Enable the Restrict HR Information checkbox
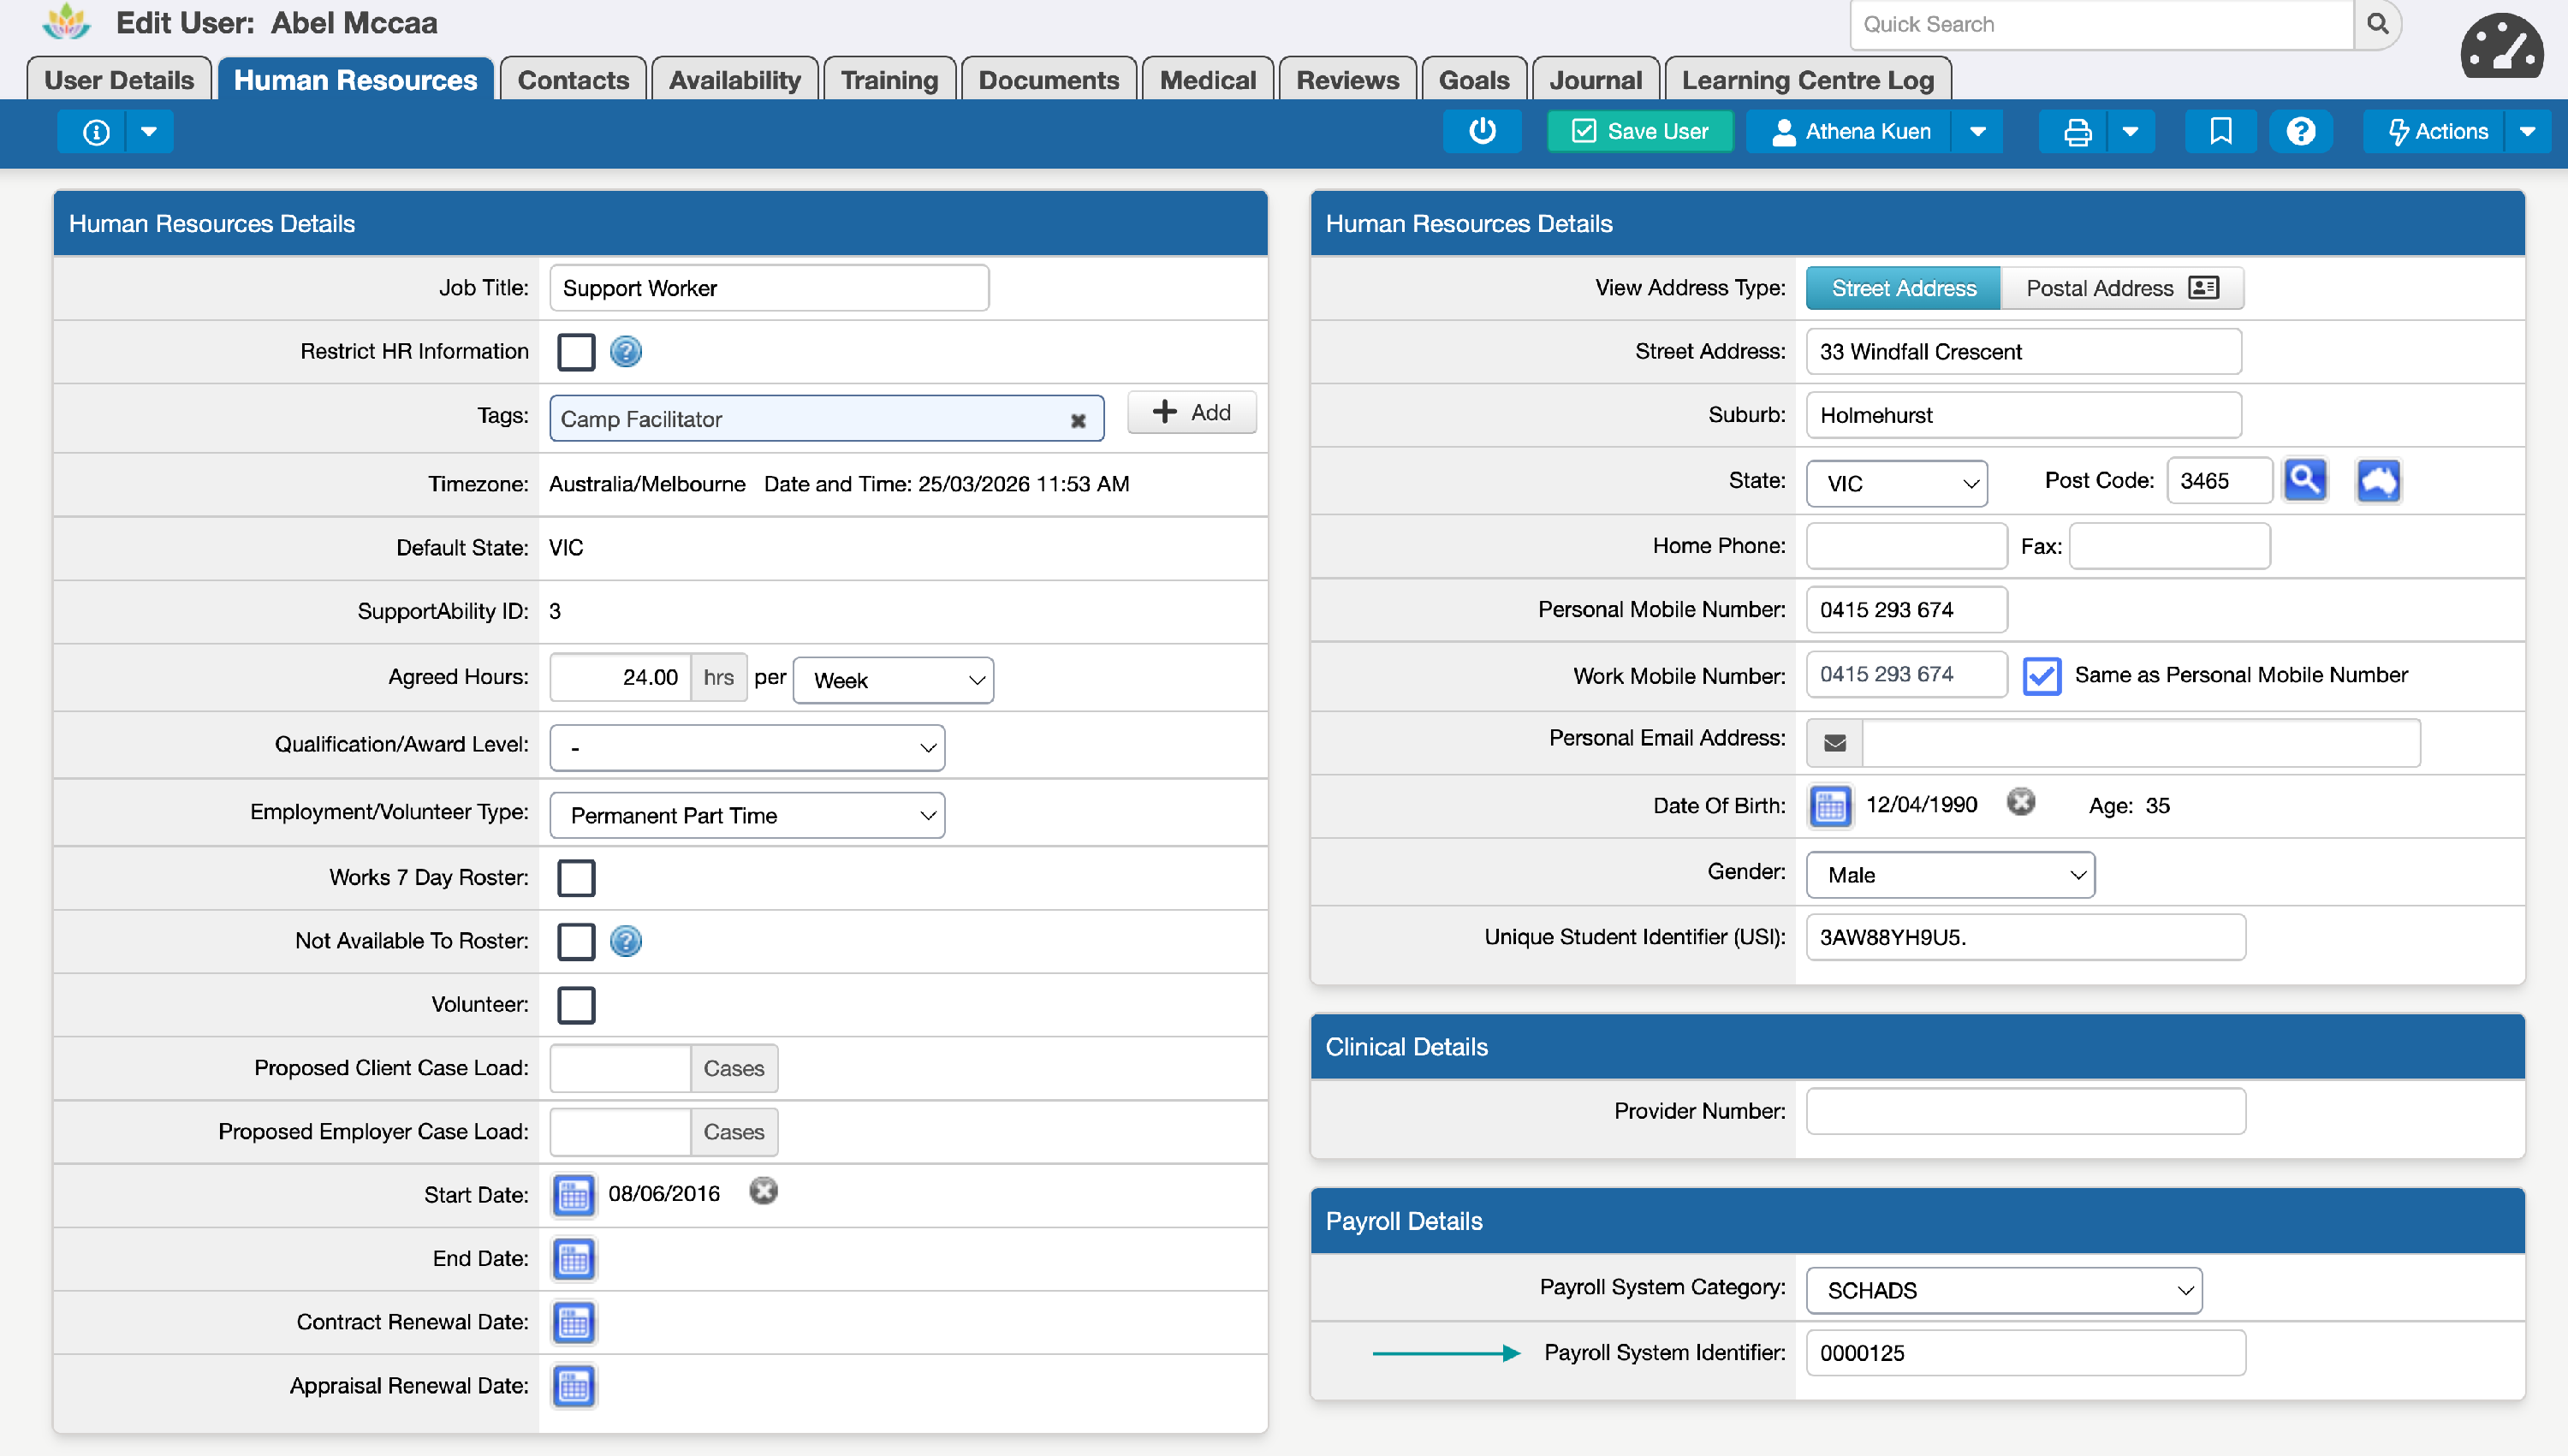 (576, 352)
